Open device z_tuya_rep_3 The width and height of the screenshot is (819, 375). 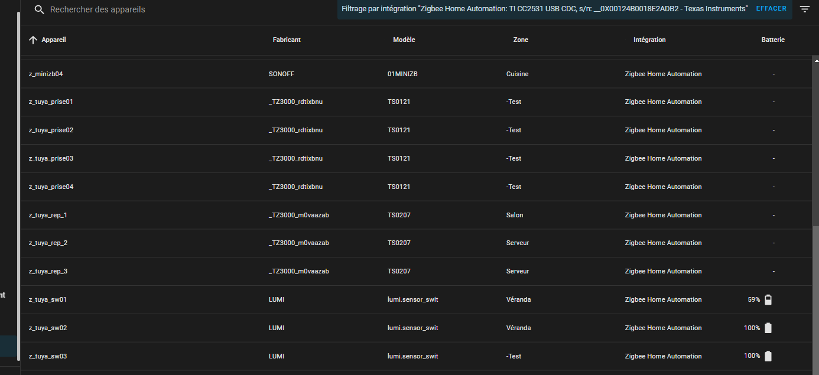[48, 271]
